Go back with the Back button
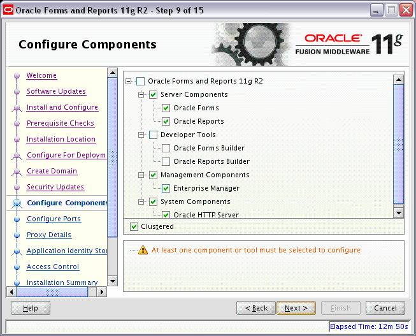Screen dimensions: 416x336 (256, 308)
